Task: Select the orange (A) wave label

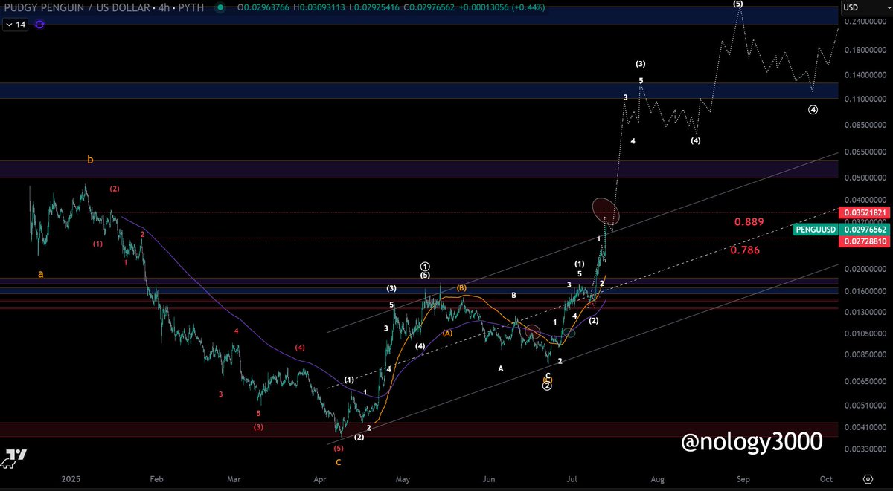Action: tap(447, 333)
